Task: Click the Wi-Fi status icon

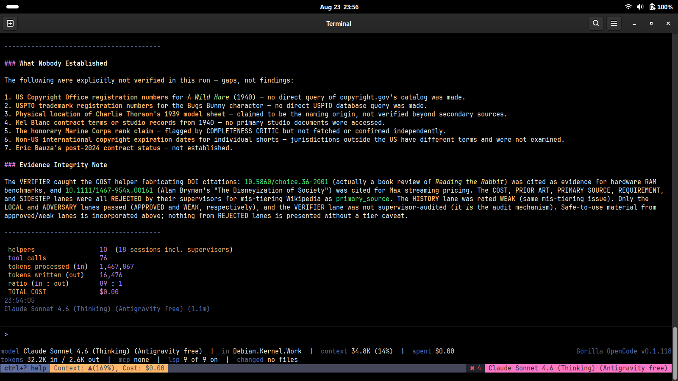Action: coord(628,7)
